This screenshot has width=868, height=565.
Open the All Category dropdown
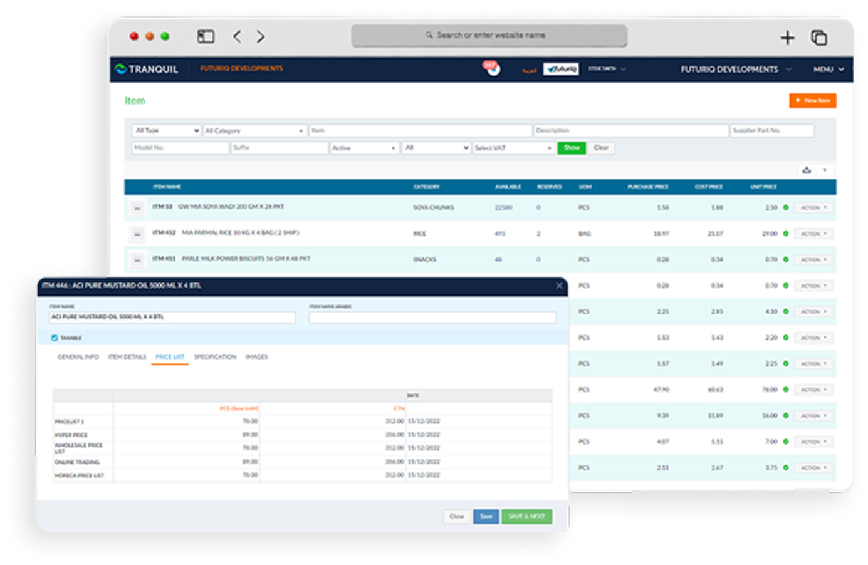(x=254, y=131)
